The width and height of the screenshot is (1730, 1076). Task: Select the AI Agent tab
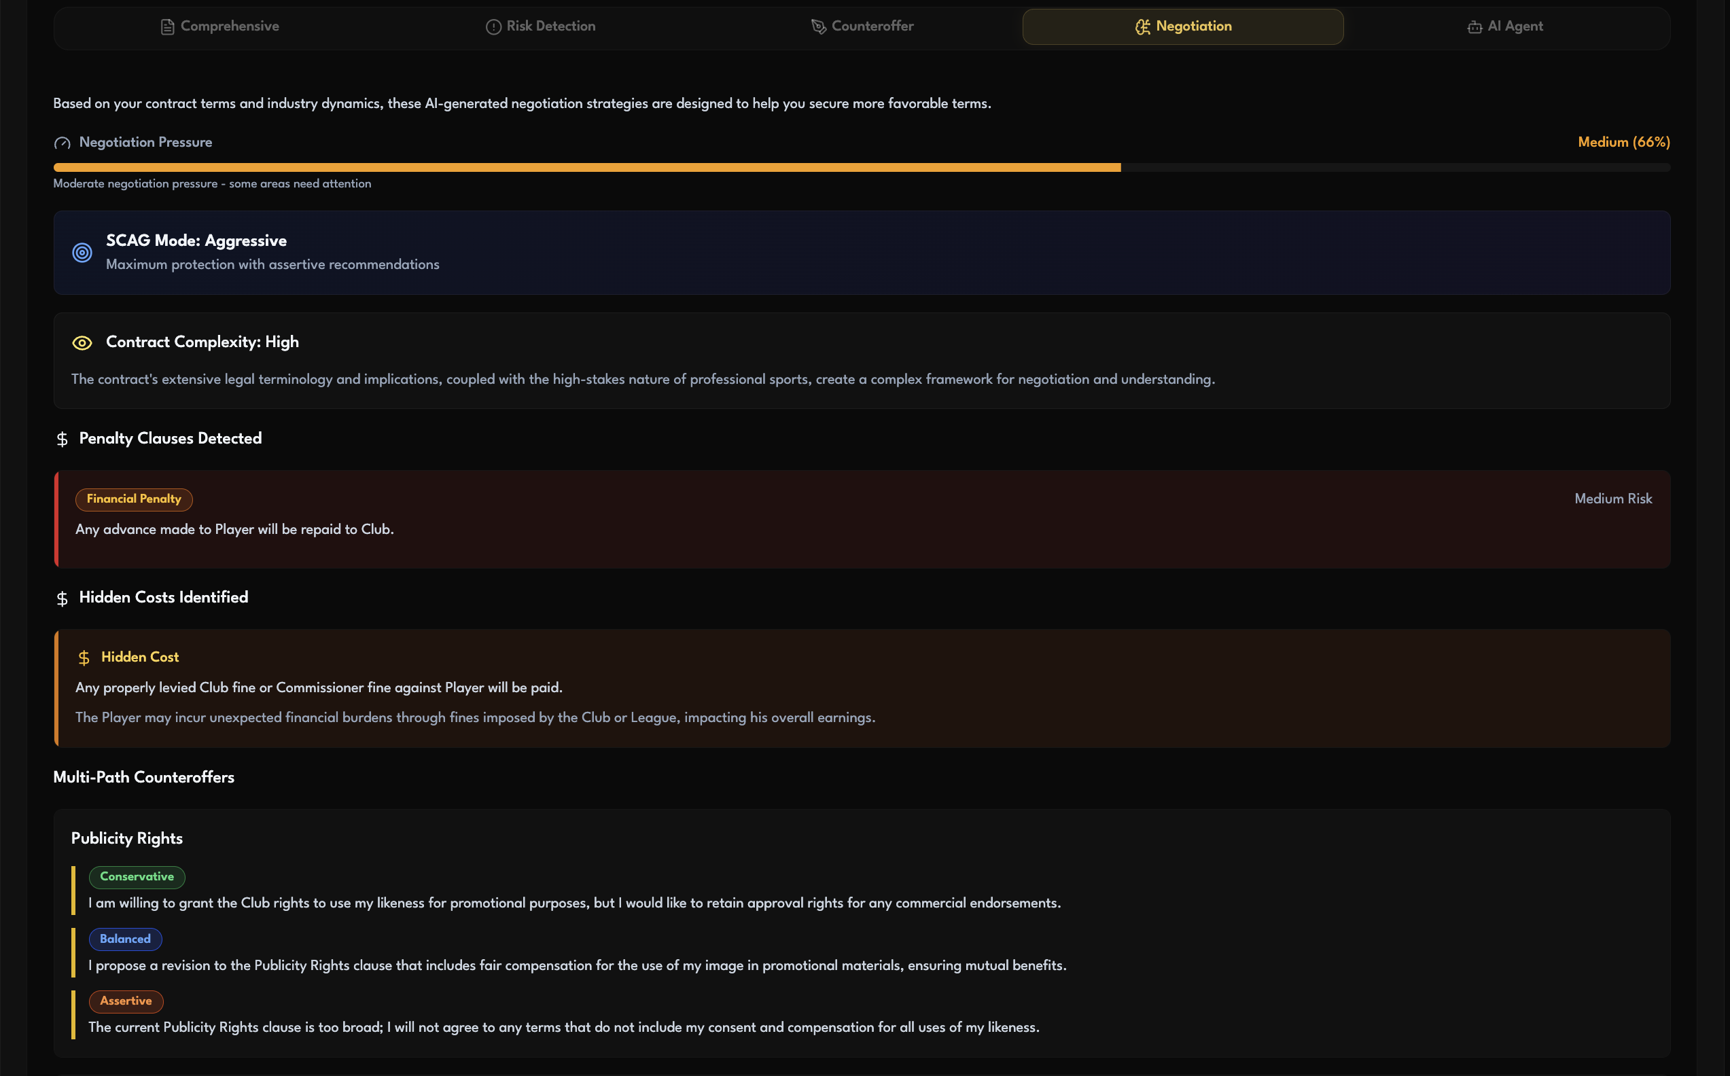tap(1505, 26)
